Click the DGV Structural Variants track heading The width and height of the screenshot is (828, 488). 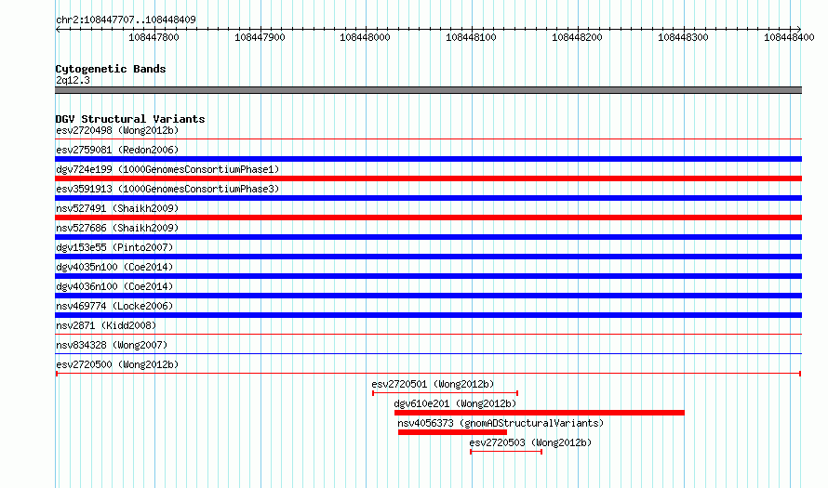pyautogui.click(x=130, y=119)
